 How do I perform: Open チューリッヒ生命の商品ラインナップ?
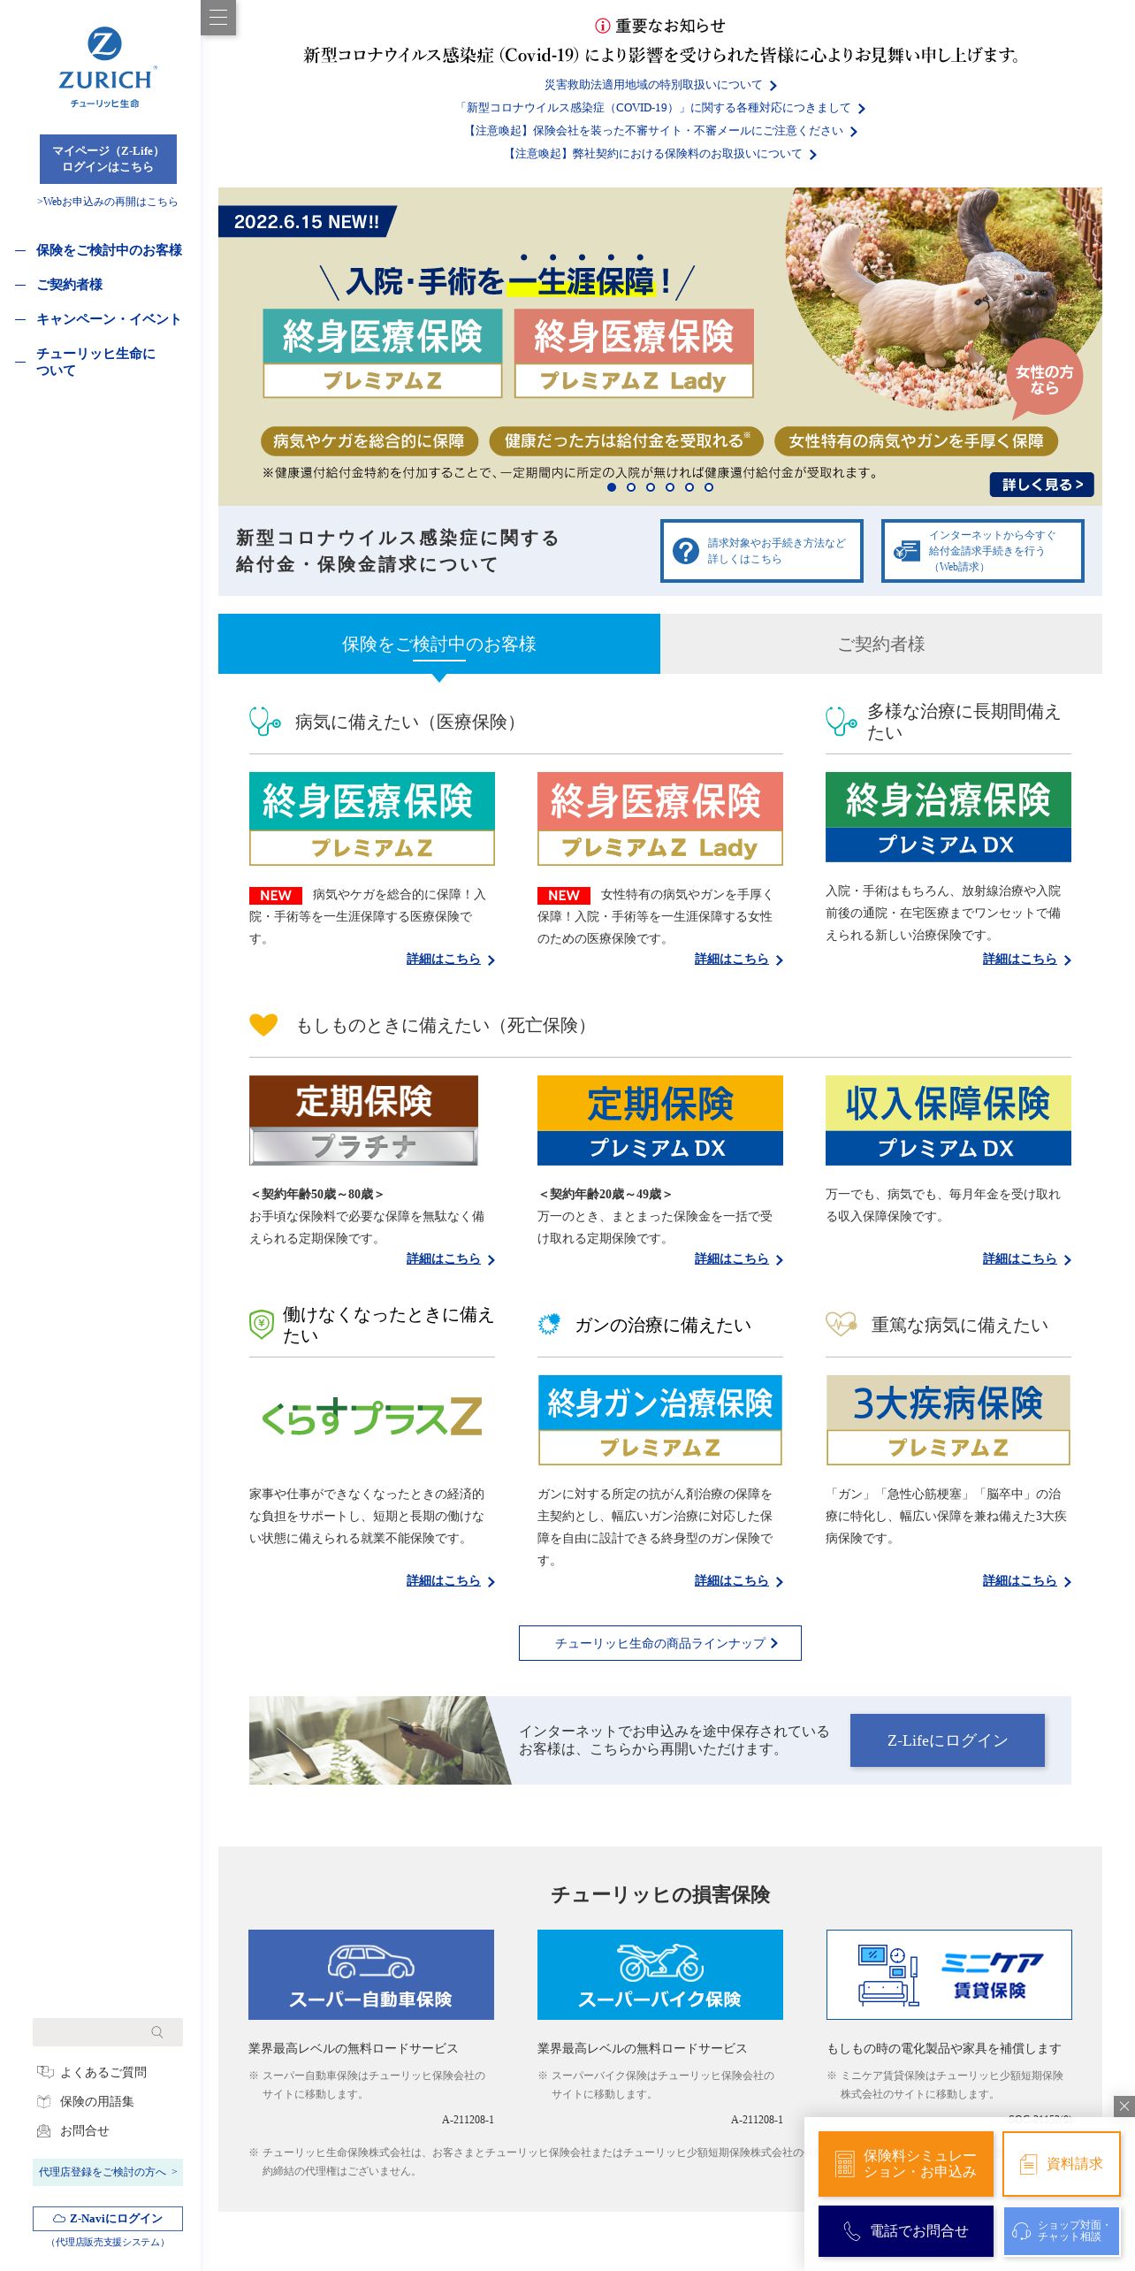[660, 1643]
